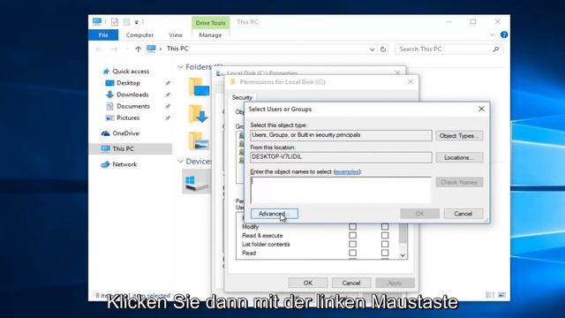Click the permissions list scroll-down arrow

403,255
